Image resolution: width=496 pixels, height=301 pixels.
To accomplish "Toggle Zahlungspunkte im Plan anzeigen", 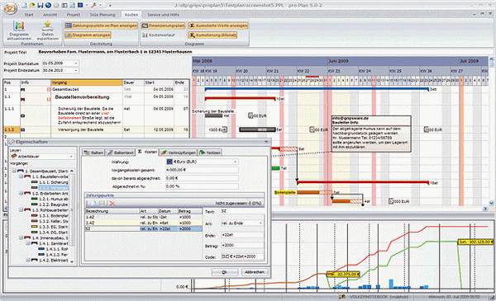I will (101, 26).
